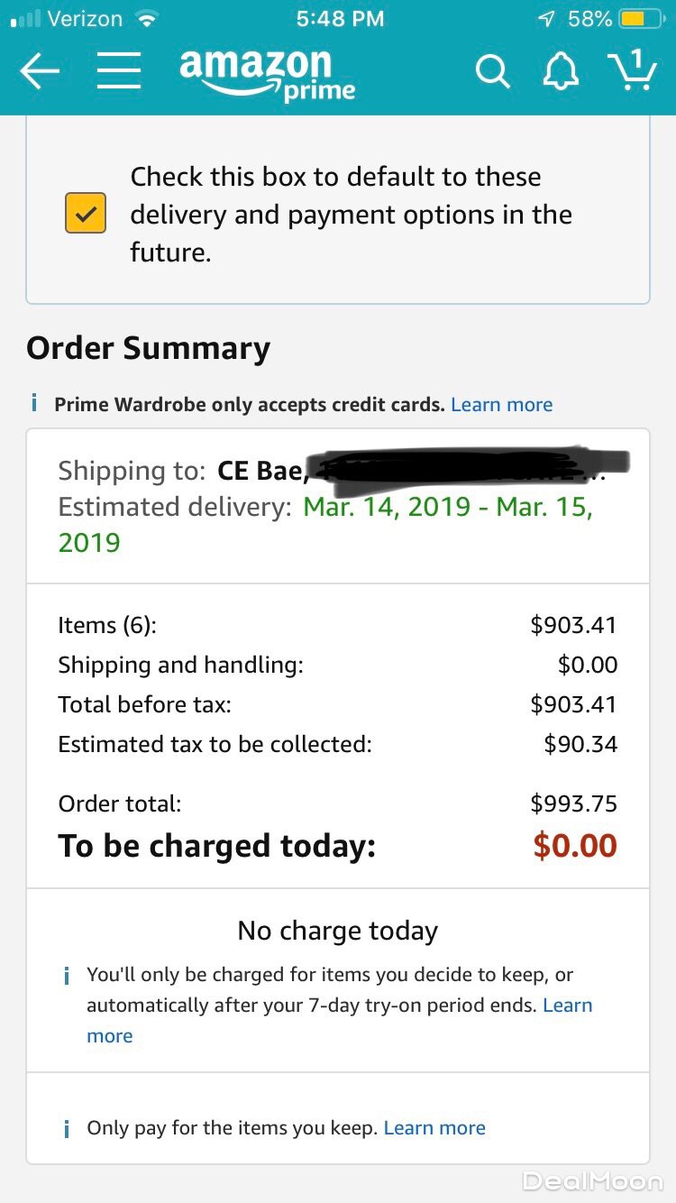Viewport: 676px width, 1203px height.
Task: Open 'Learn more' about Prime Wardrobe credit cards
Action: click(x=501, y=405)
